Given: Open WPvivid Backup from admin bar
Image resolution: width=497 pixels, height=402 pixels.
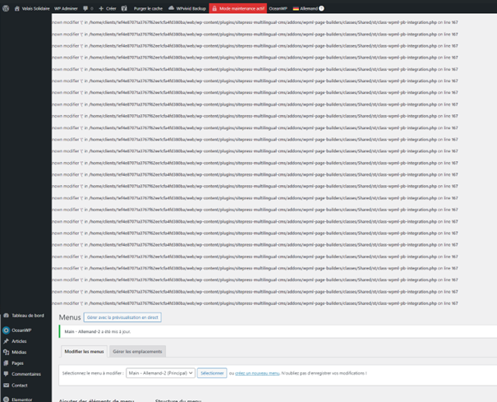Looking at the screenshot, I should pyautogui.click(x=187, y=8).
